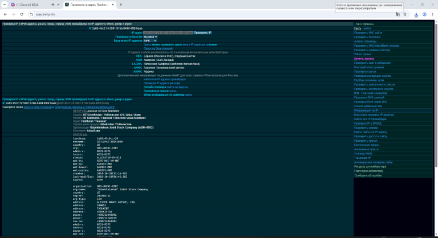
Task: Open Проверка DNS через DIG sidebar link
Action: pyautogui.click(x=370, y=102)
